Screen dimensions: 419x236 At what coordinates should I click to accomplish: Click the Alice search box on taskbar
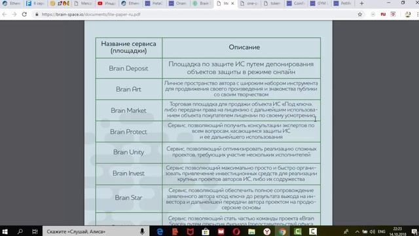96,231
